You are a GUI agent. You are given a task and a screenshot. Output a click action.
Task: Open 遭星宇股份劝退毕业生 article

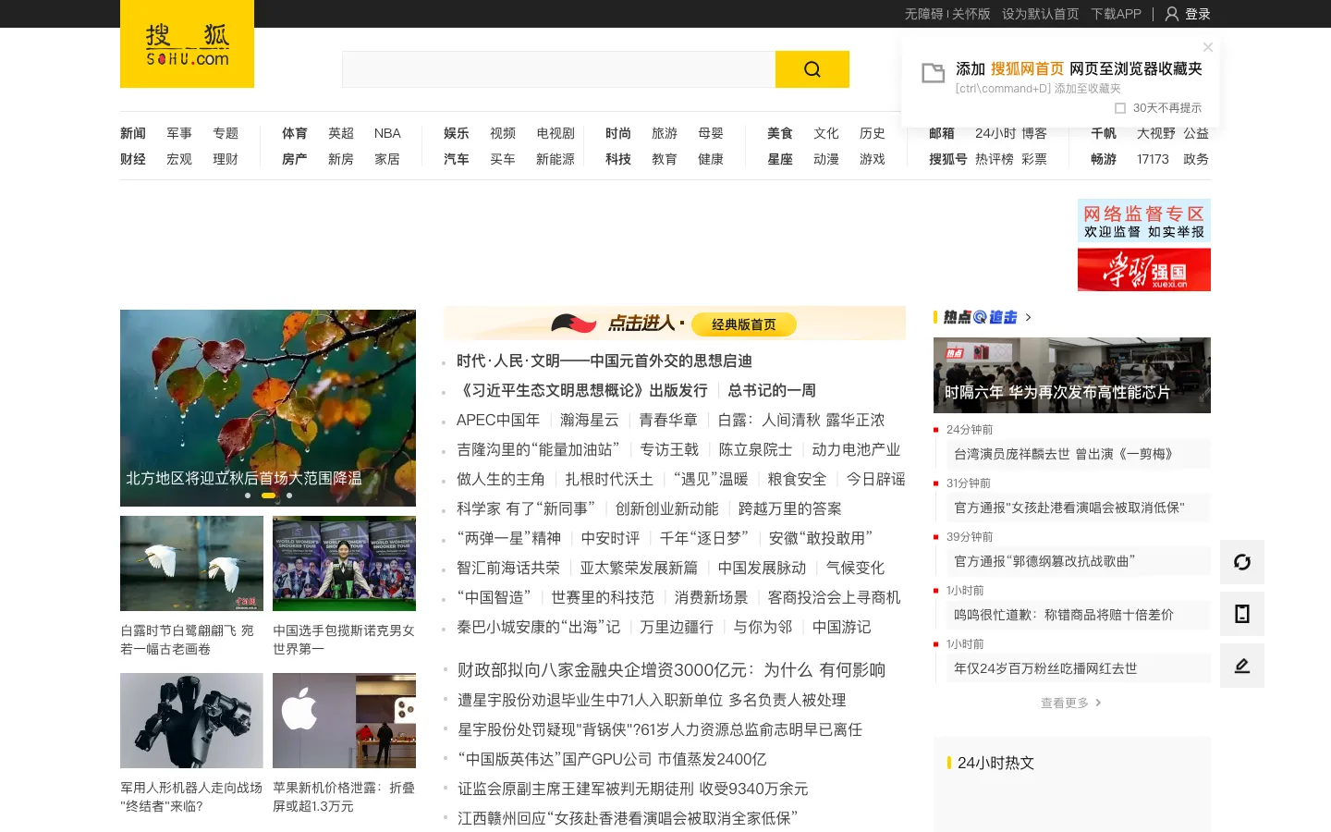[x=652, y=700]
